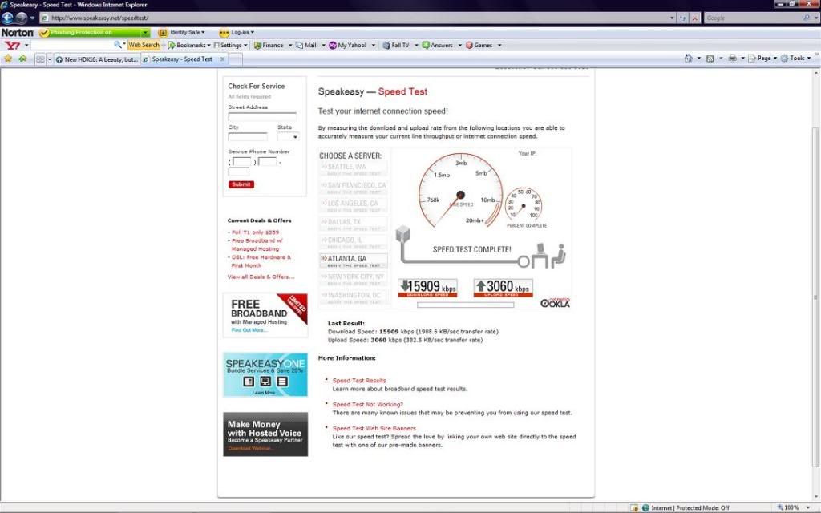Viewport: 821px width, 513px height.
Task: Click the Make Money with Hosted Voice banner
Action: [x=265, y=434]
